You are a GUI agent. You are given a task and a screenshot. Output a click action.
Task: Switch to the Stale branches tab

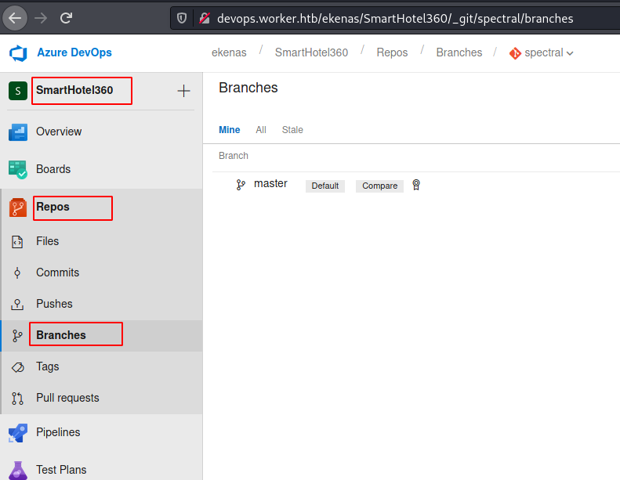pos(292,130)
